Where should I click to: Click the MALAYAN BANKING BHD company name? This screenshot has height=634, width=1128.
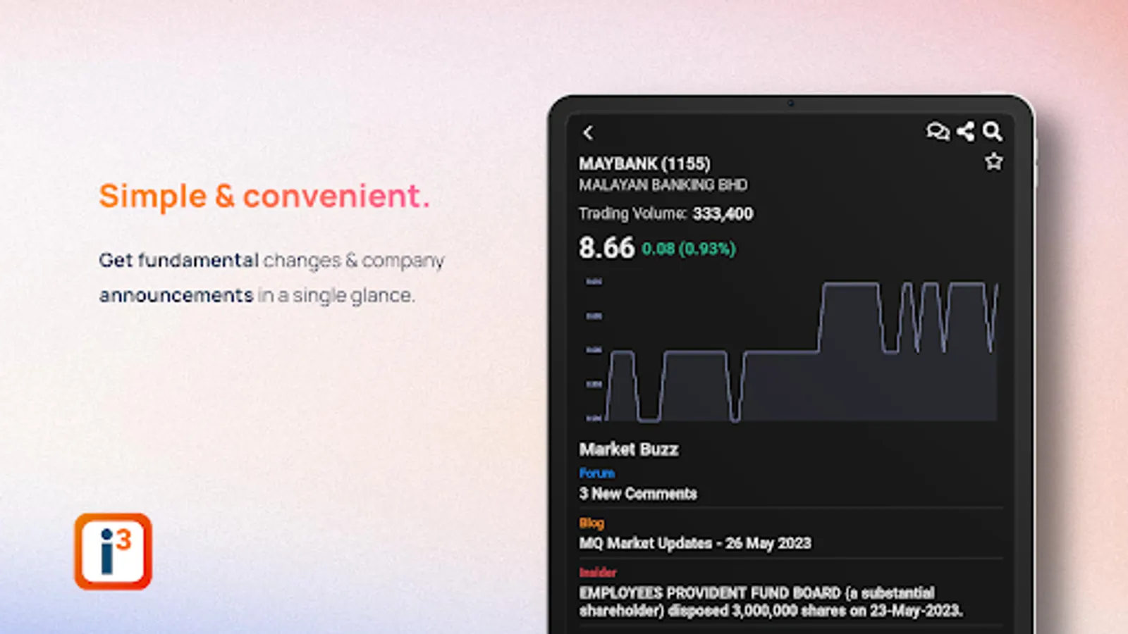[663, 185]
